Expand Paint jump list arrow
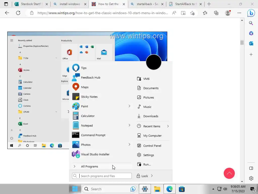Viewport: 258px width, 194px height. click(x=129, y=106)
